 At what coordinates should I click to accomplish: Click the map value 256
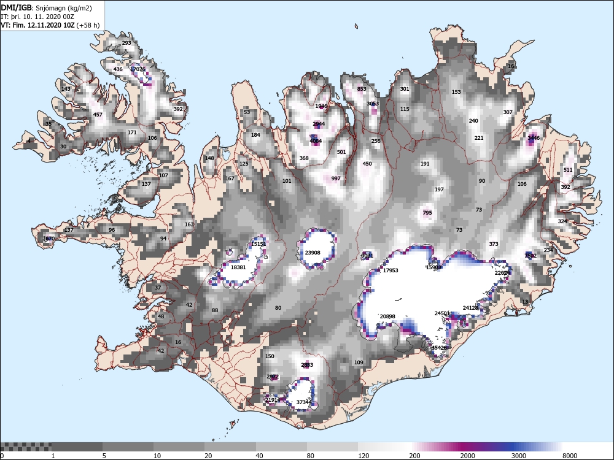(376, 141)
